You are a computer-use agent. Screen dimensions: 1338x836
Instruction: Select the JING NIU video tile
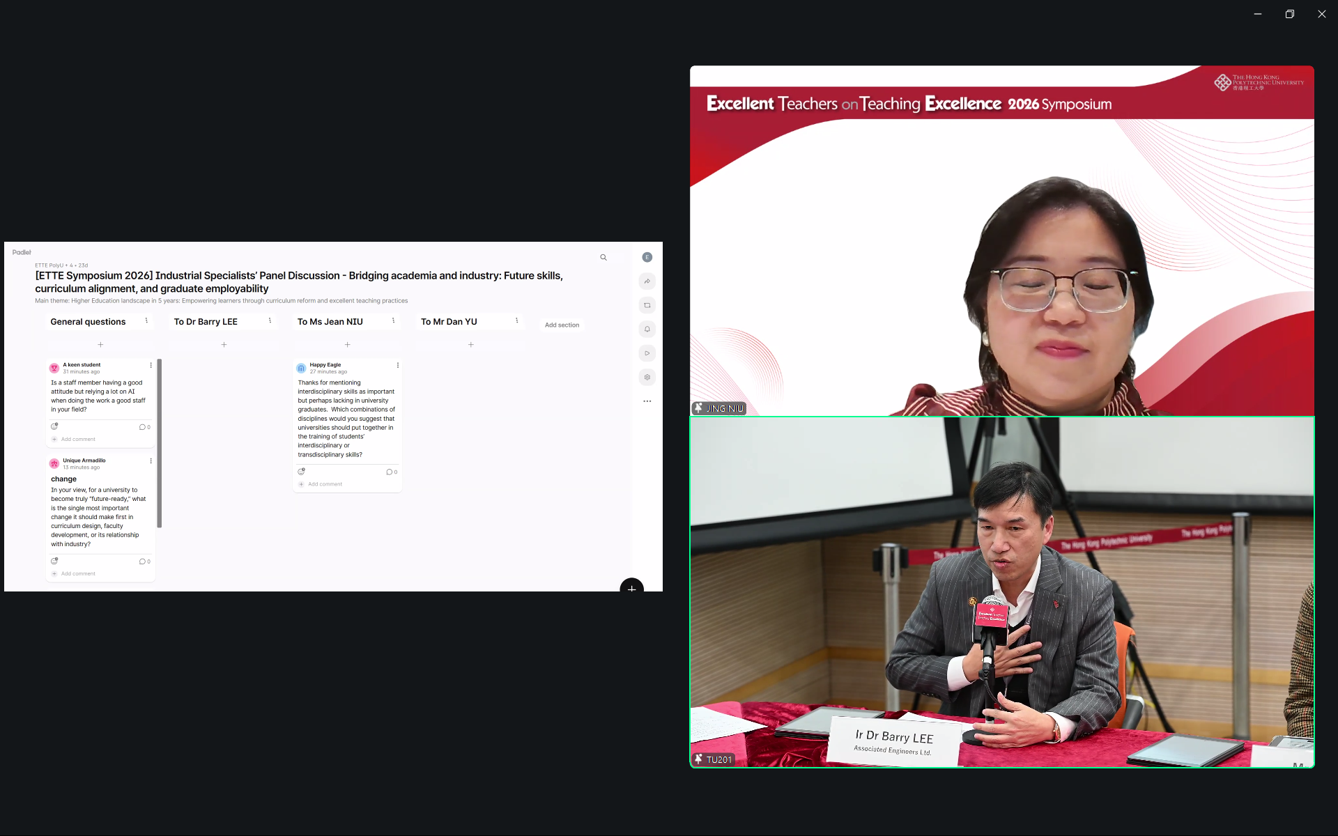(x=1001, y=241)
